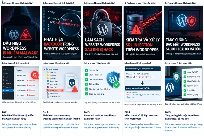Select the 'Làm sạch website WordPress' featured image
Screen dimensions: 204x136
tap(102, 33)
